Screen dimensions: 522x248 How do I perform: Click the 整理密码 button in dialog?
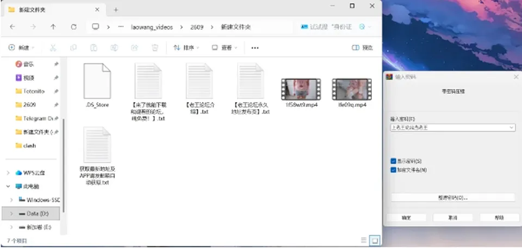pos(453,198)
